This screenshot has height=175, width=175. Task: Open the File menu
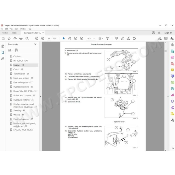tap(2, 29)
